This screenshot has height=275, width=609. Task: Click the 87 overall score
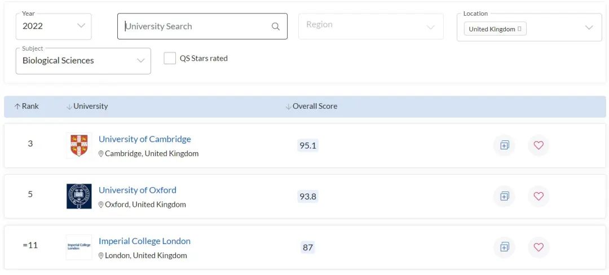[x=308, y=247]
